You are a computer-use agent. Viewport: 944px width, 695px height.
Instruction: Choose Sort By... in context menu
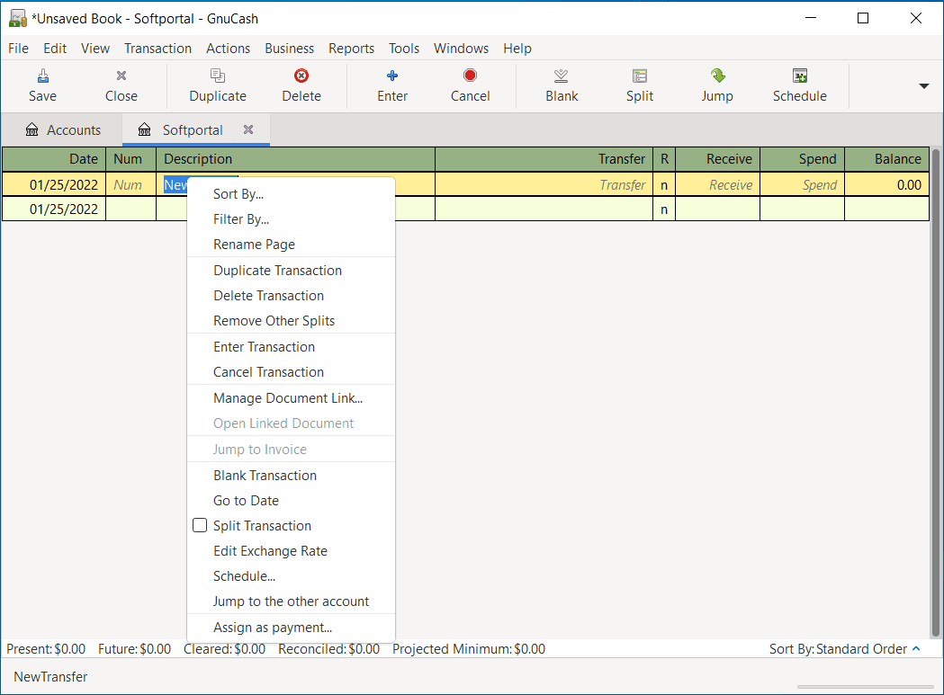(291, 194)
